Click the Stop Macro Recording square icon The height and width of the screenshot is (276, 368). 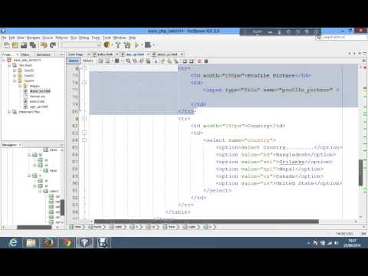point(206,61)
